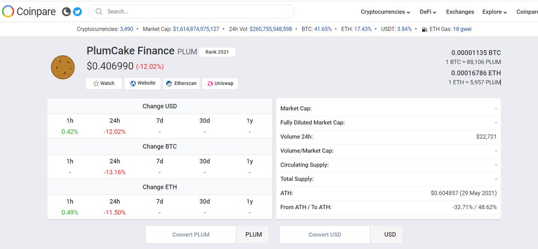Click the Volume 24h $22,721 value

coord(486,137)
